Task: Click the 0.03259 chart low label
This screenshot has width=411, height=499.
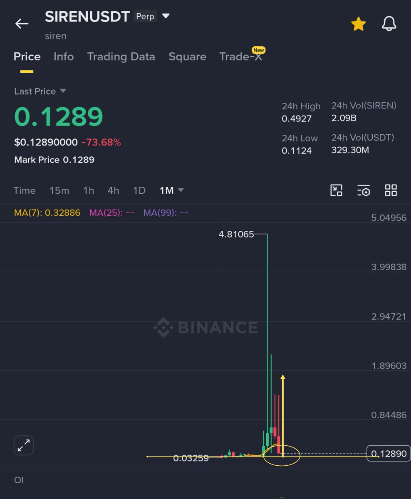Action: coord(191,458)
